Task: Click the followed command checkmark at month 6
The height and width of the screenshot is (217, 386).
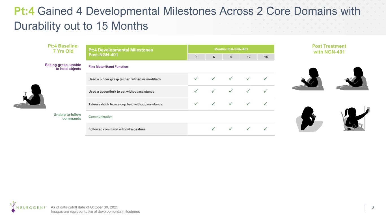Action: tap(214, 129)
